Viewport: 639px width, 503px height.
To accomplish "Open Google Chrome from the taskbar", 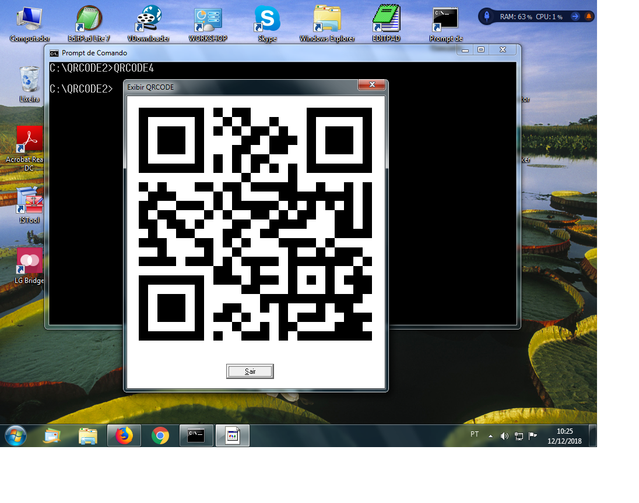I will 160,435.
